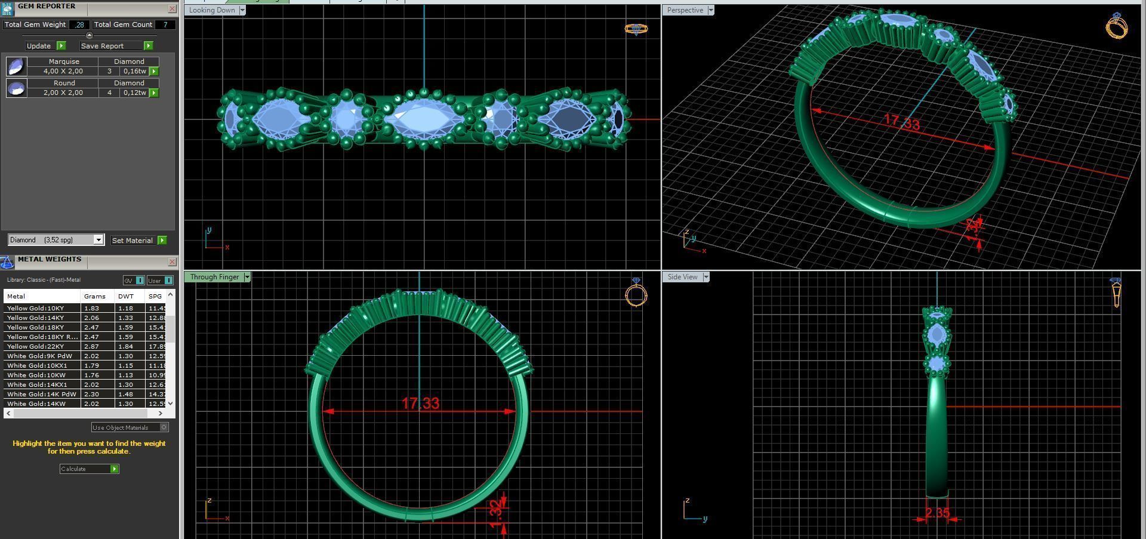Click the DWT column header
Viewport: 1146px width, 539px height.
point(130,296)
